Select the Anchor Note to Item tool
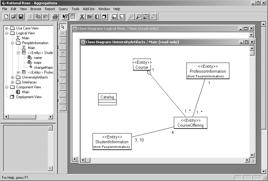 [x=63, y=47]
